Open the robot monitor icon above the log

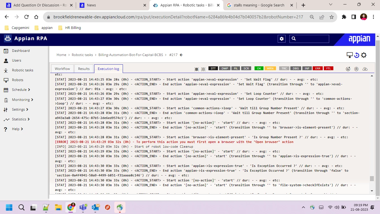[x=350, y=55]
